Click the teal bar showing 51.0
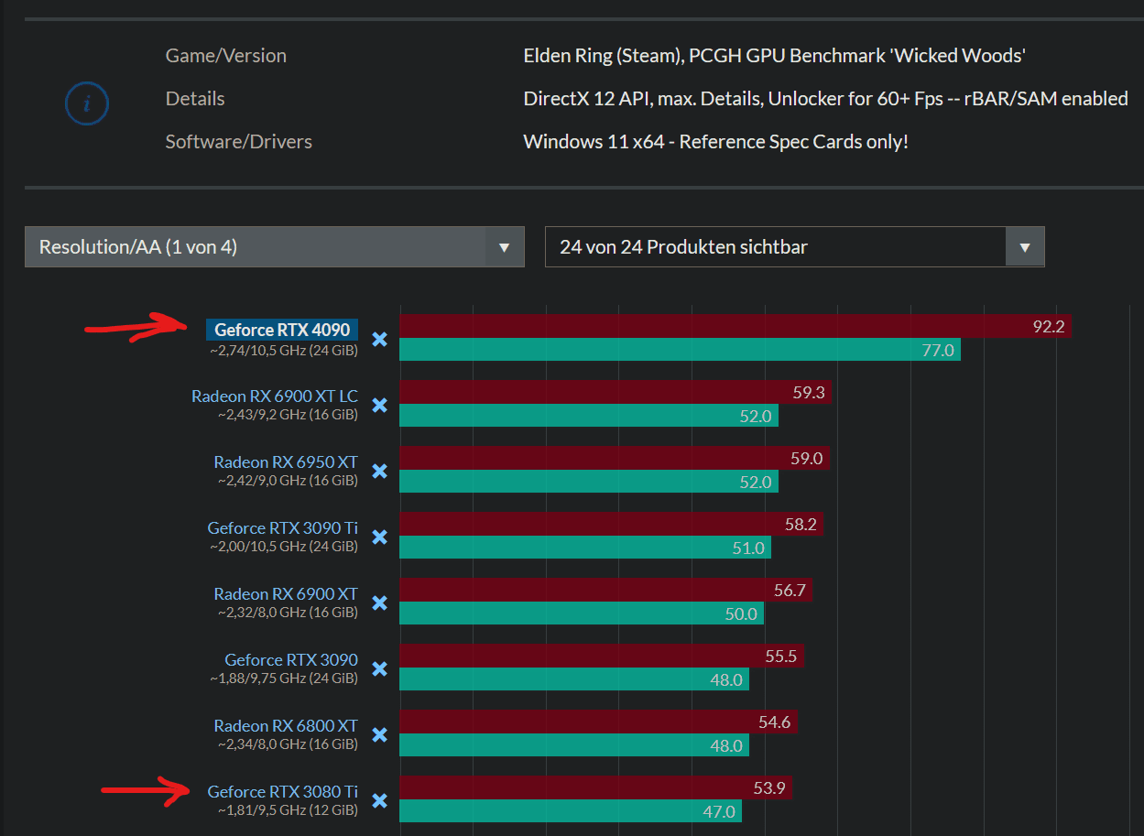The width and height of the screenshot is (1144, 836). click(585, 548)
